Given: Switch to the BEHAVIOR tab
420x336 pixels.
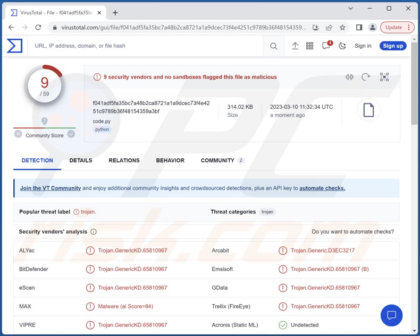Looking at the screenshot, I should point(170,160).
